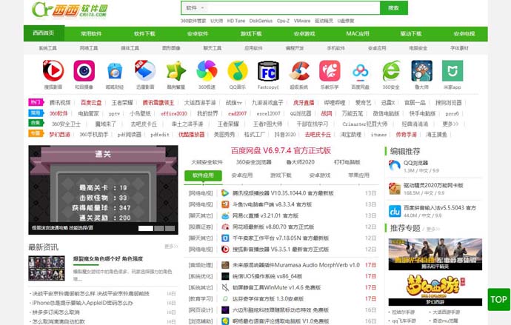The width and height of the screenshot is (511, 325).
Task: Click the WinMute muted speaker icon
Action: (x=225, y=287)
